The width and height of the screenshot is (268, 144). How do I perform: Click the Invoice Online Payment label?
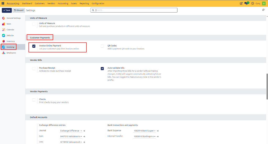coord(50,46)
